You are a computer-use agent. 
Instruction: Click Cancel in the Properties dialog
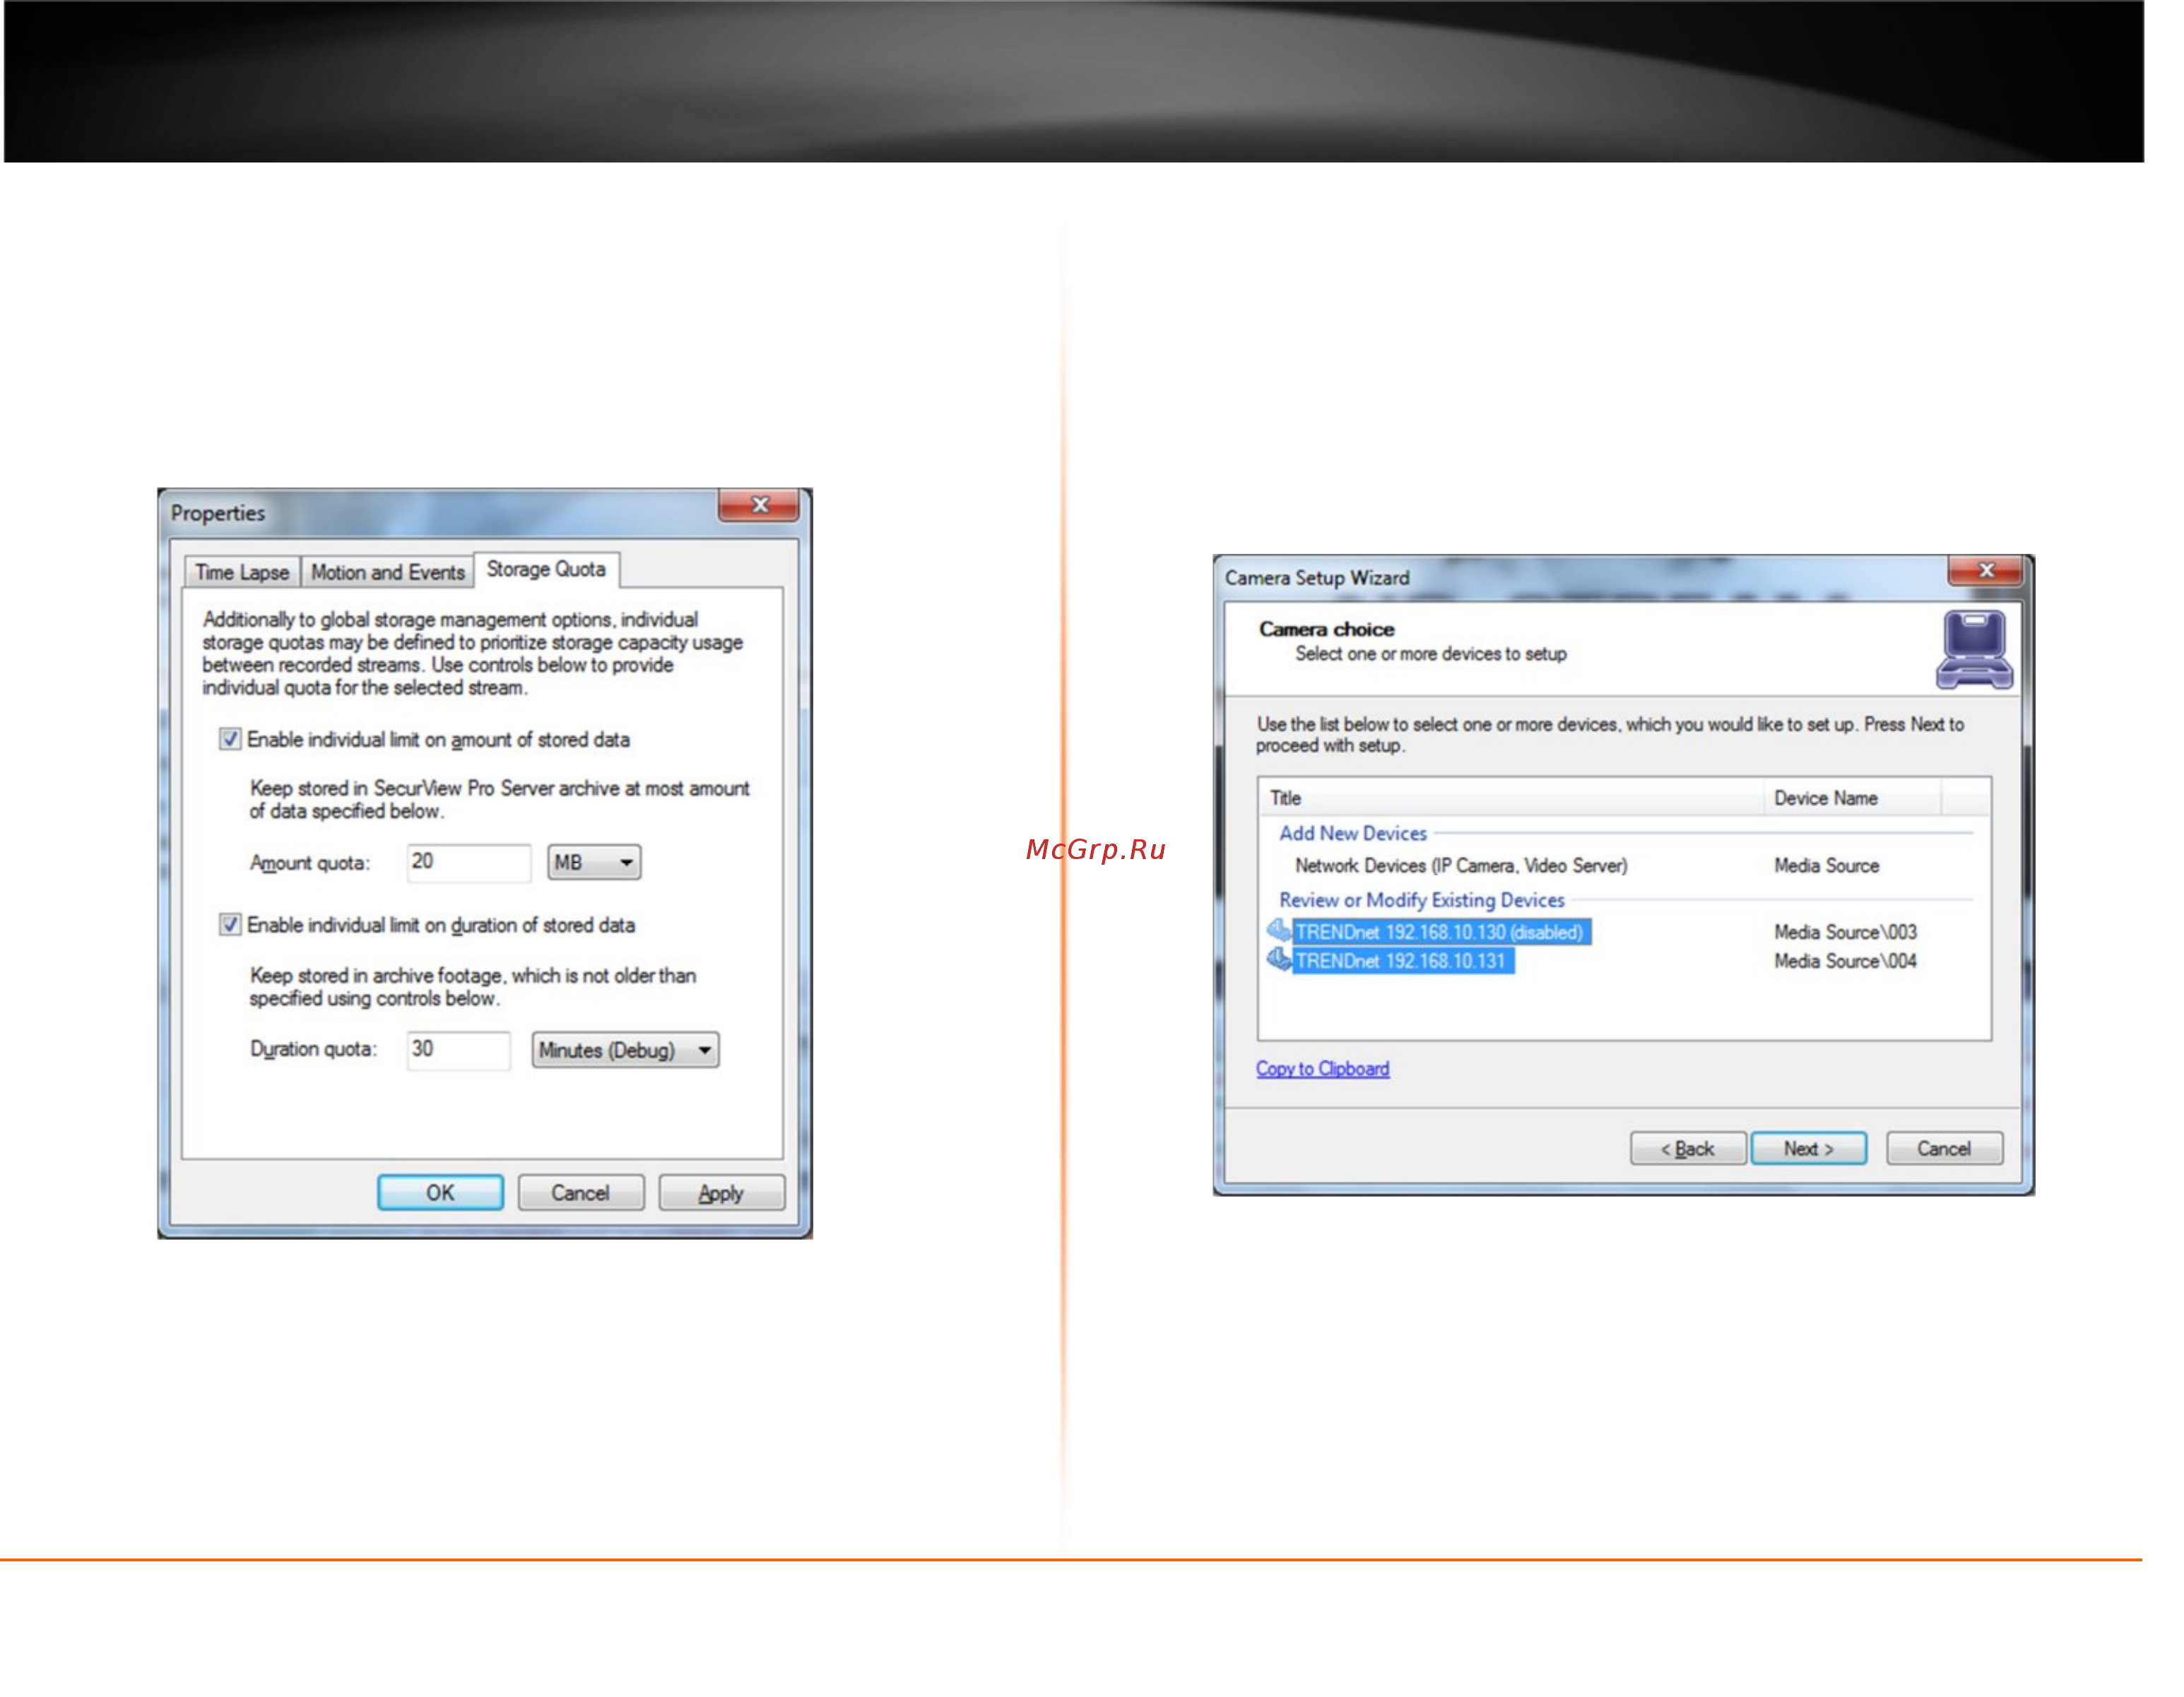click(x=581, y=1194)
